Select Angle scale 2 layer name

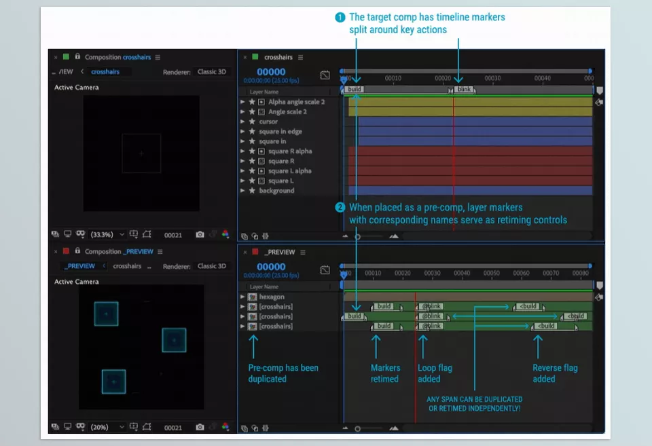(287, 112)
